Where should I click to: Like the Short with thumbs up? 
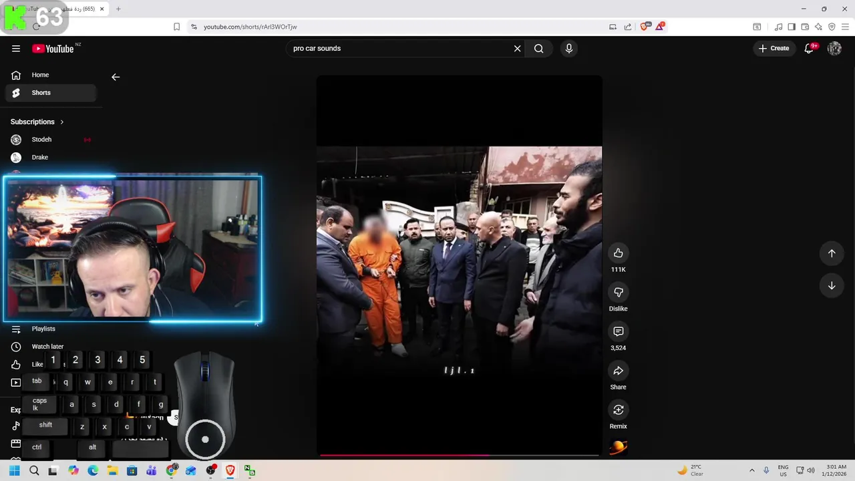coord(619,253)
